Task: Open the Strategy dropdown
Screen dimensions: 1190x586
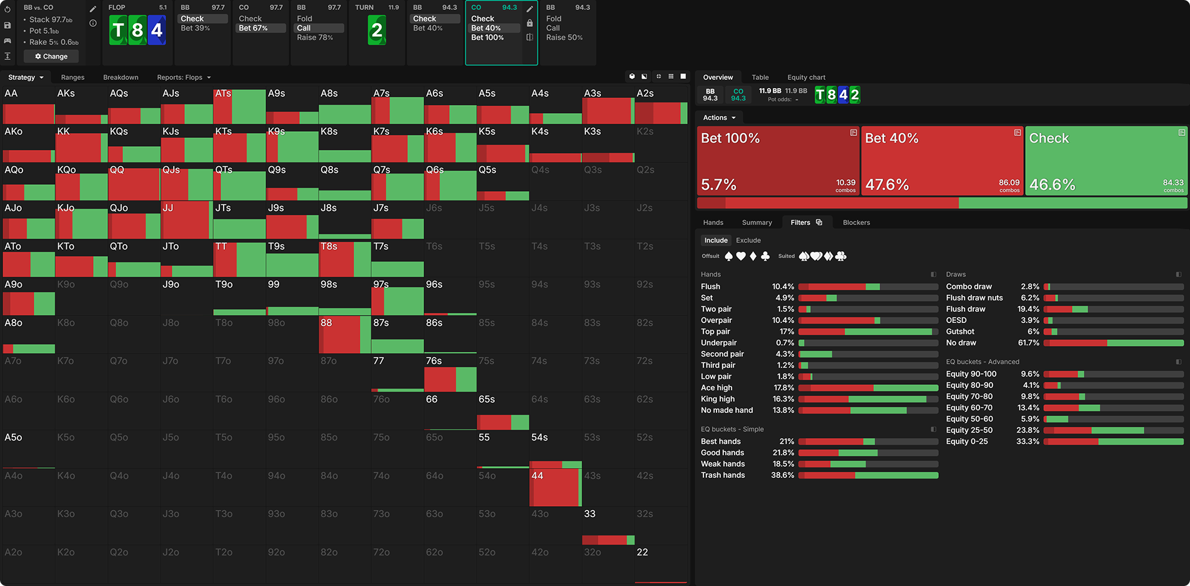Action: 26,77
